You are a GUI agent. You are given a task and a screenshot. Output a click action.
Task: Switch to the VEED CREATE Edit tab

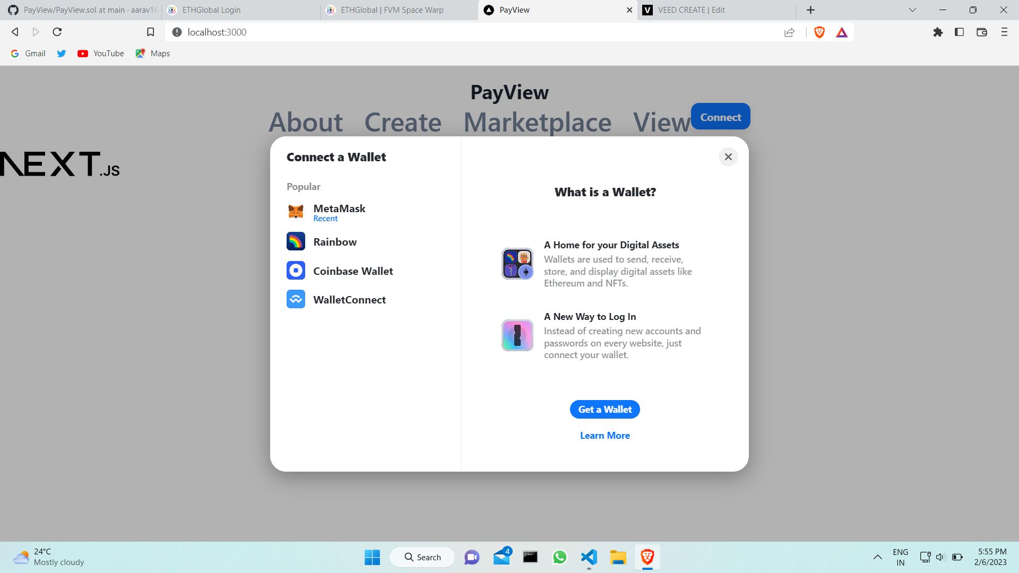tap(715, 10)
